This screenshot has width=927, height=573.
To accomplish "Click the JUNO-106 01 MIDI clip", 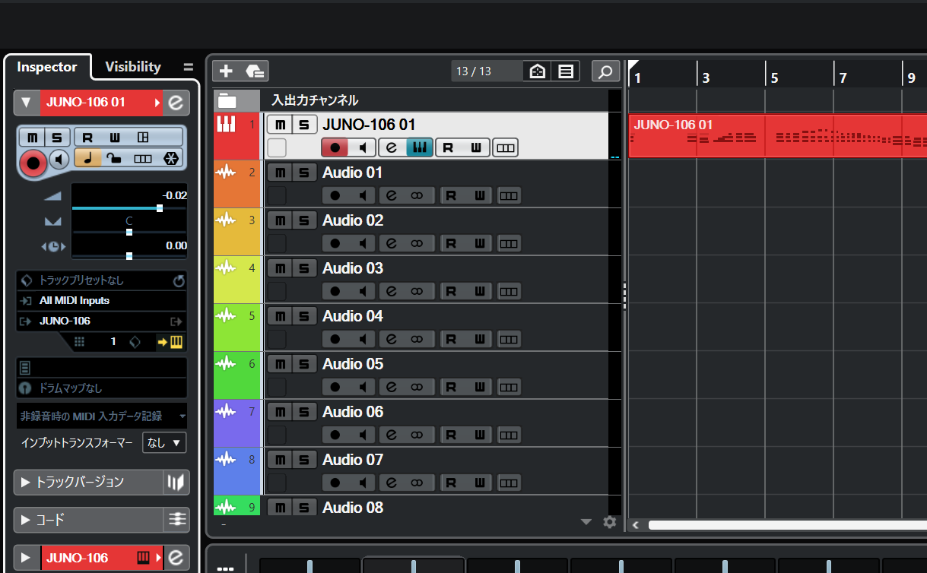I will [x=778, y=136].
